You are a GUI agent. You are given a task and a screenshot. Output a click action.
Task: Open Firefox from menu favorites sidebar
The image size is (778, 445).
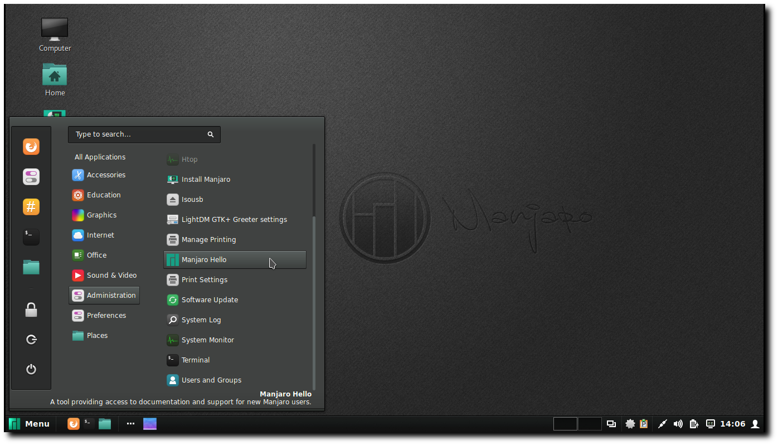point(31,147)
